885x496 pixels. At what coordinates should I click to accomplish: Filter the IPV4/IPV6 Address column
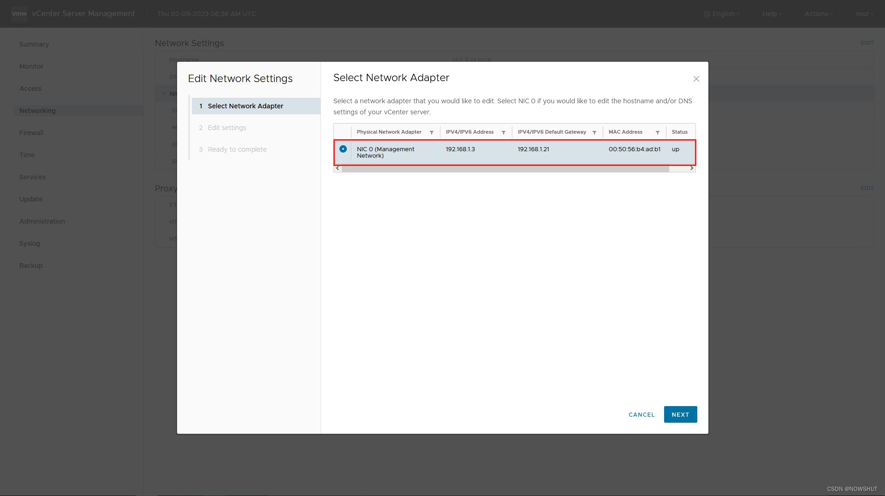pyautogui.click(x=504, y=132)
